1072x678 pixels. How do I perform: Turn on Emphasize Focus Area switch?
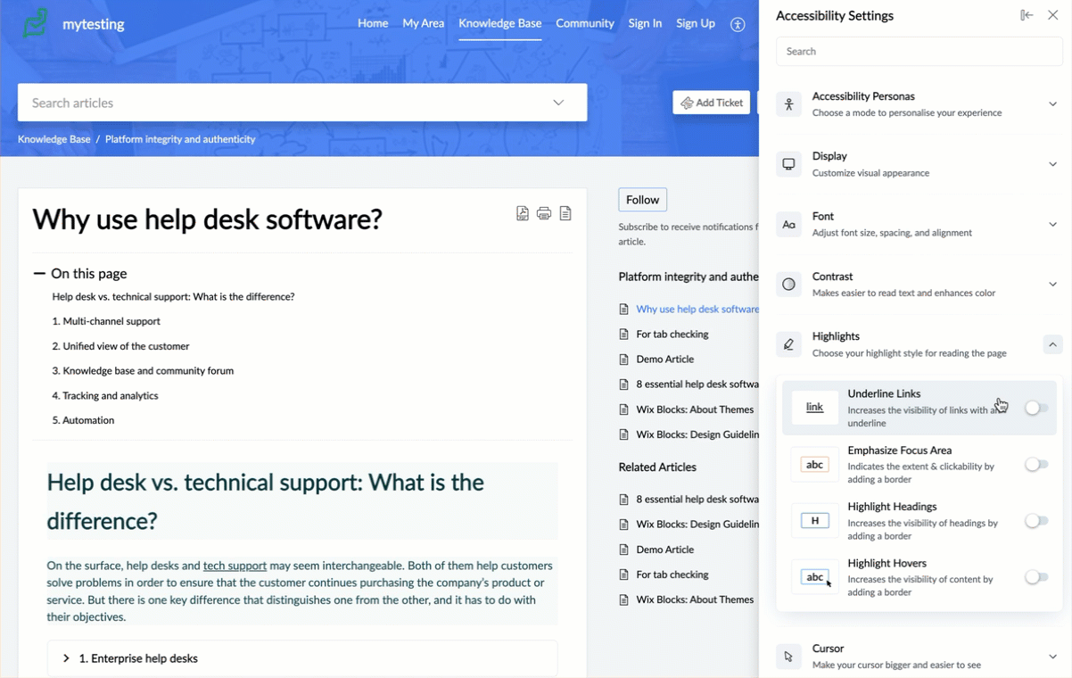tap(1035, 465)
